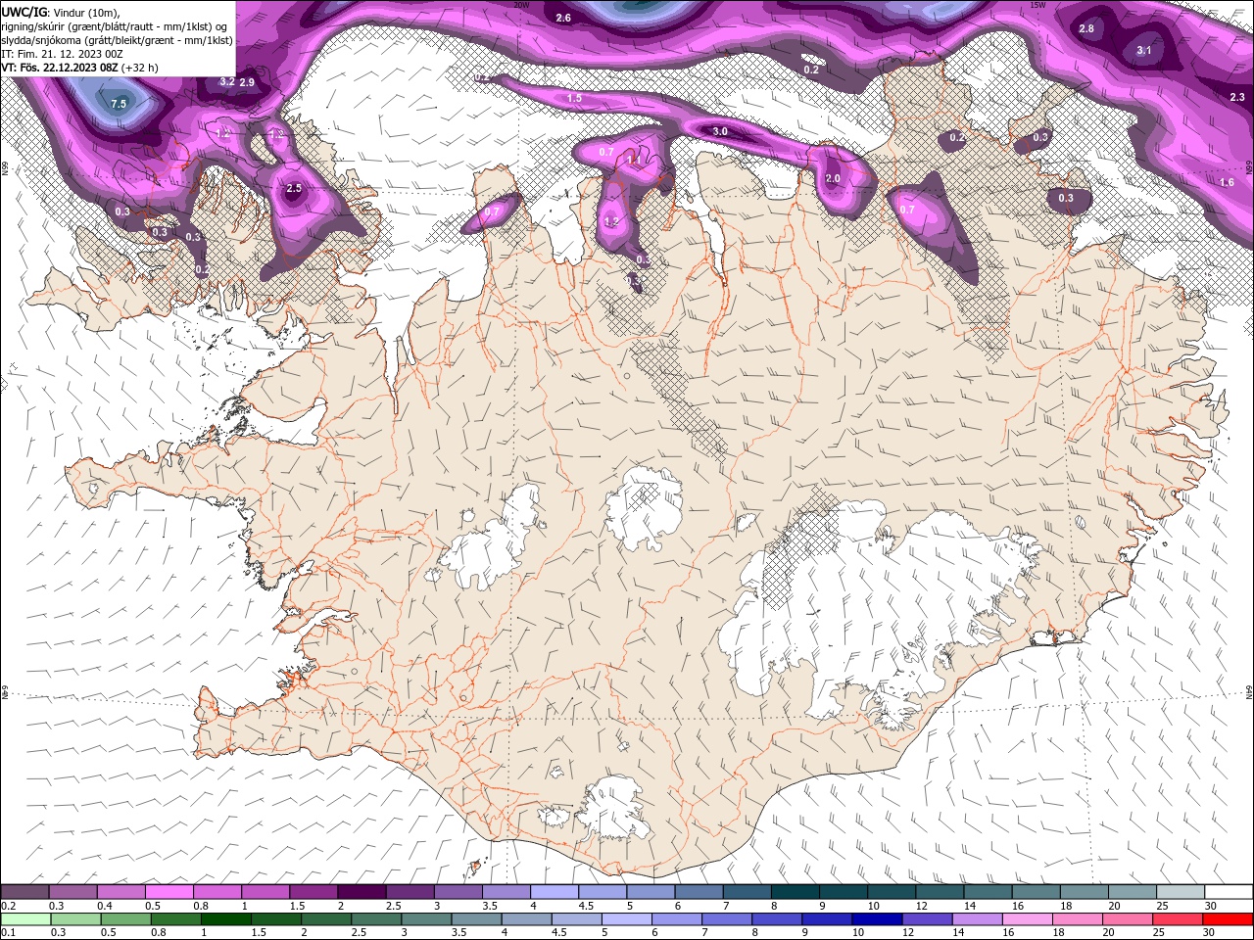Click the 2.9 precipitation value label

pos(247,82)
